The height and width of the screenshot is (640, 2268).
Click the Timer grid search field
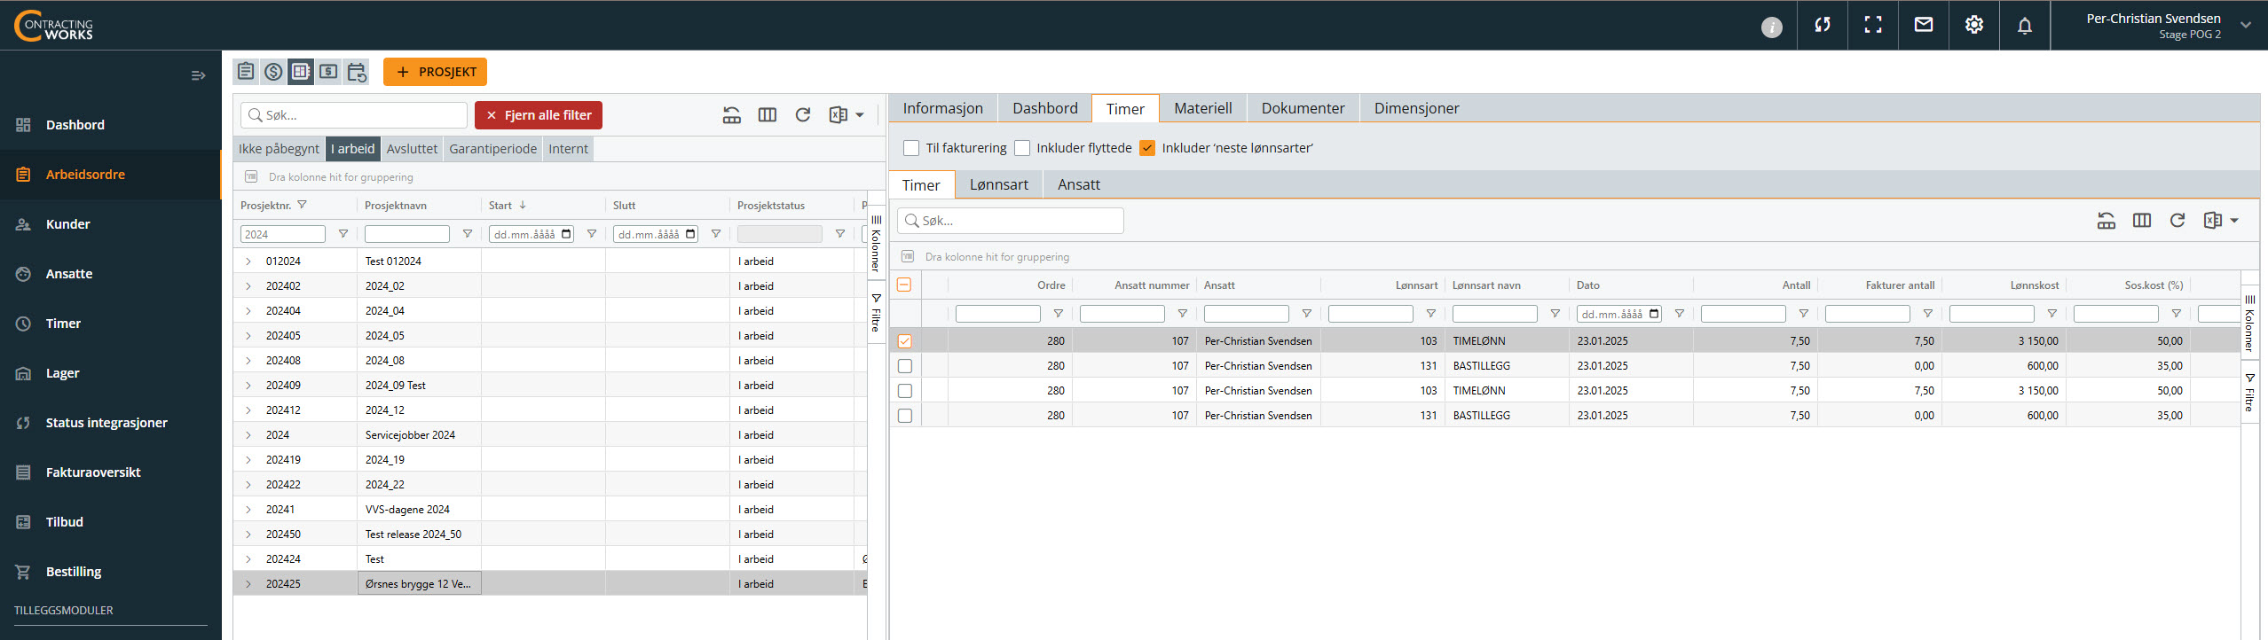1011,221
